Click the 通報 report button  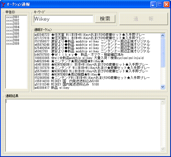(x=144, y=19)
